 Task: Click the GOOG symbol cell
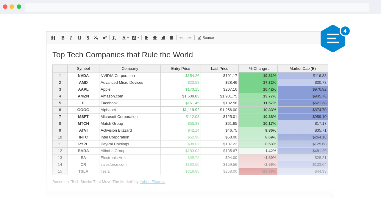tap(83, 110)
